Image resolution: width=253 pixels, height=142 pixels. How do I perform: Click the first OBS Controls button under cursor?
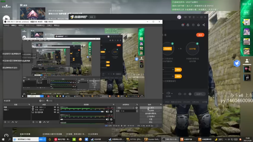[x=151, y=108]
